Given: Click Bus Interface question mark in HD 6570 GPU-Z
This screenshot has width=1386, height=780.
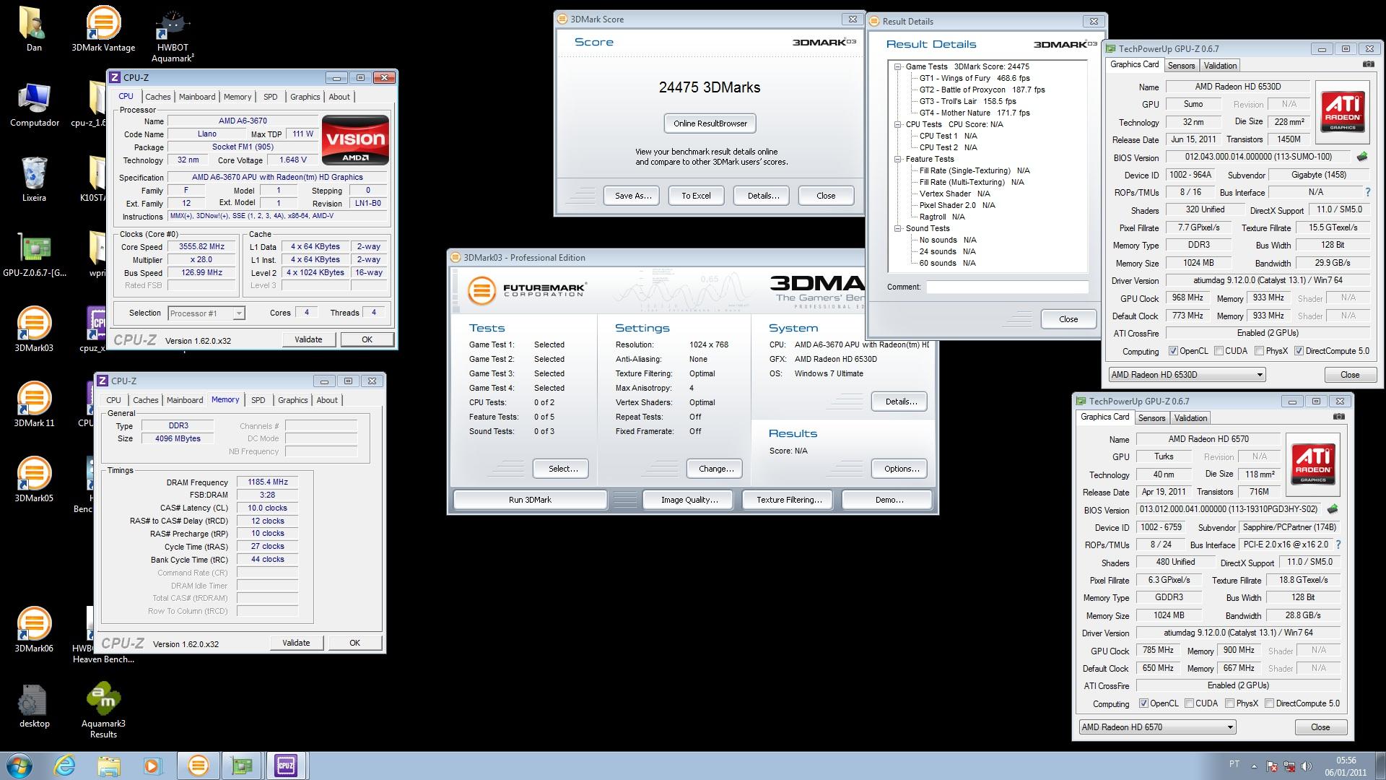Looking at the screenshot, I should (1338, 545).
